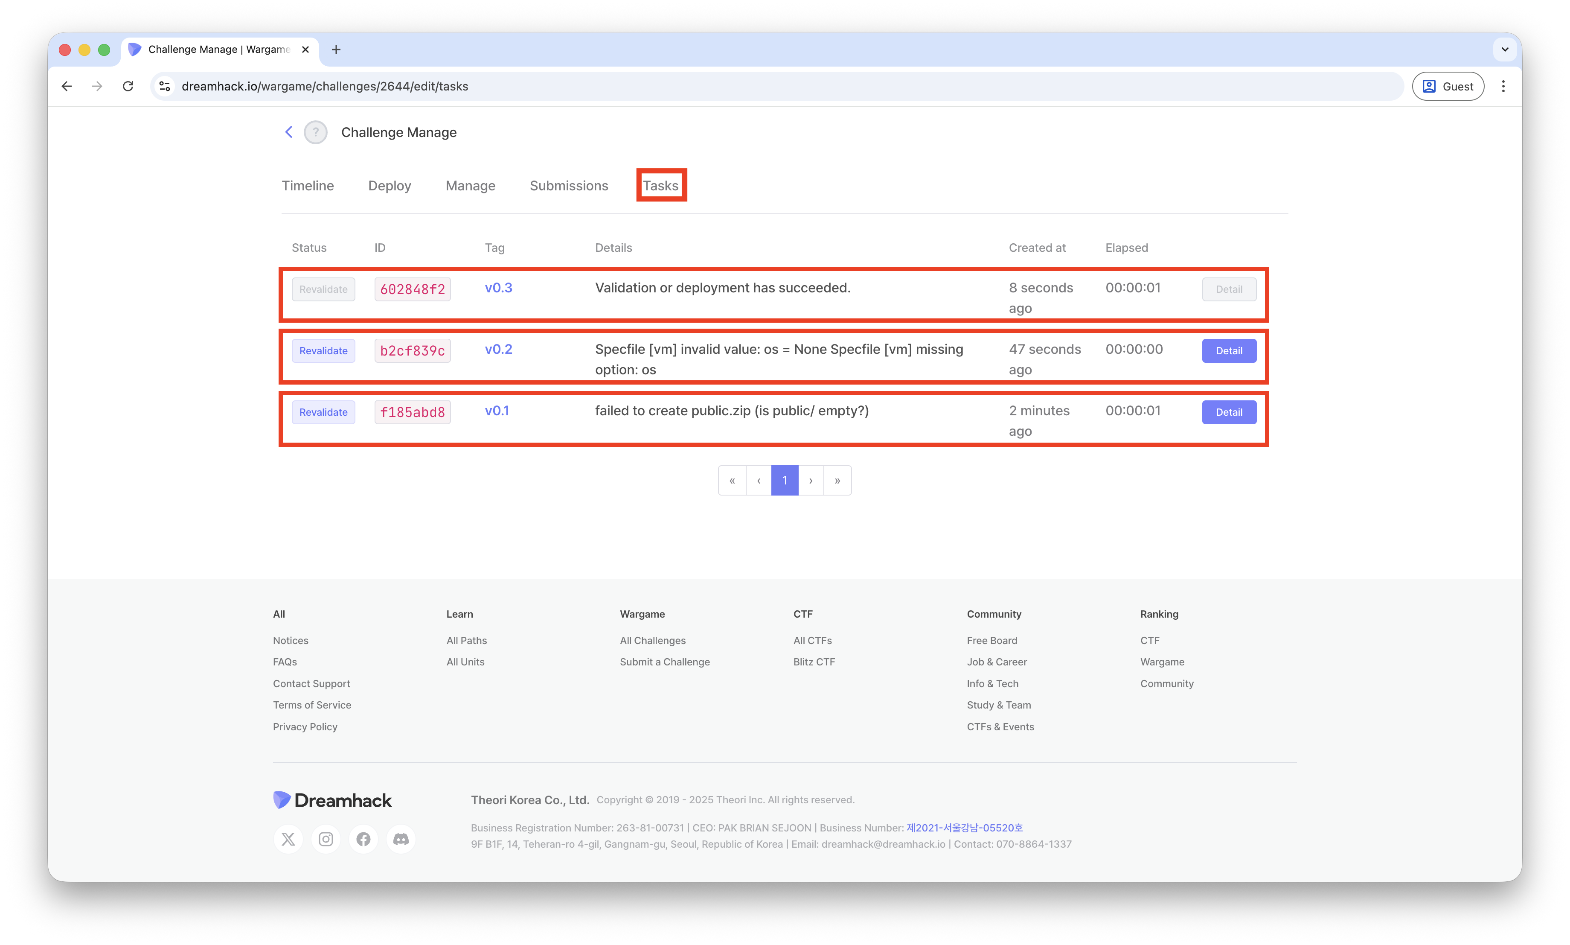
Task: Switch to the Deploy tab
Action: (x=390, y=186)
